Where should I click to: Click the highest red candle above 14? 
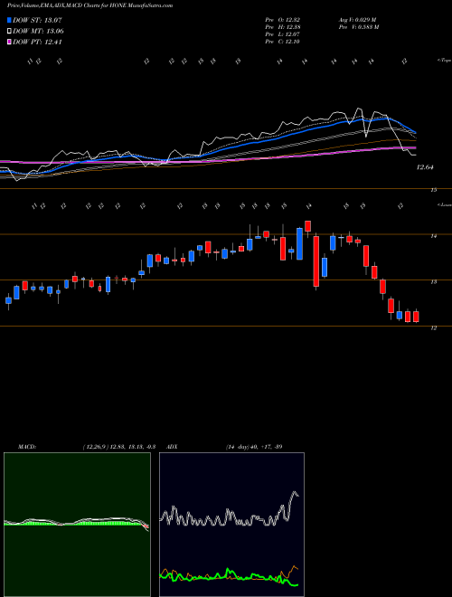pyautogui.click(x=307, y=226)
